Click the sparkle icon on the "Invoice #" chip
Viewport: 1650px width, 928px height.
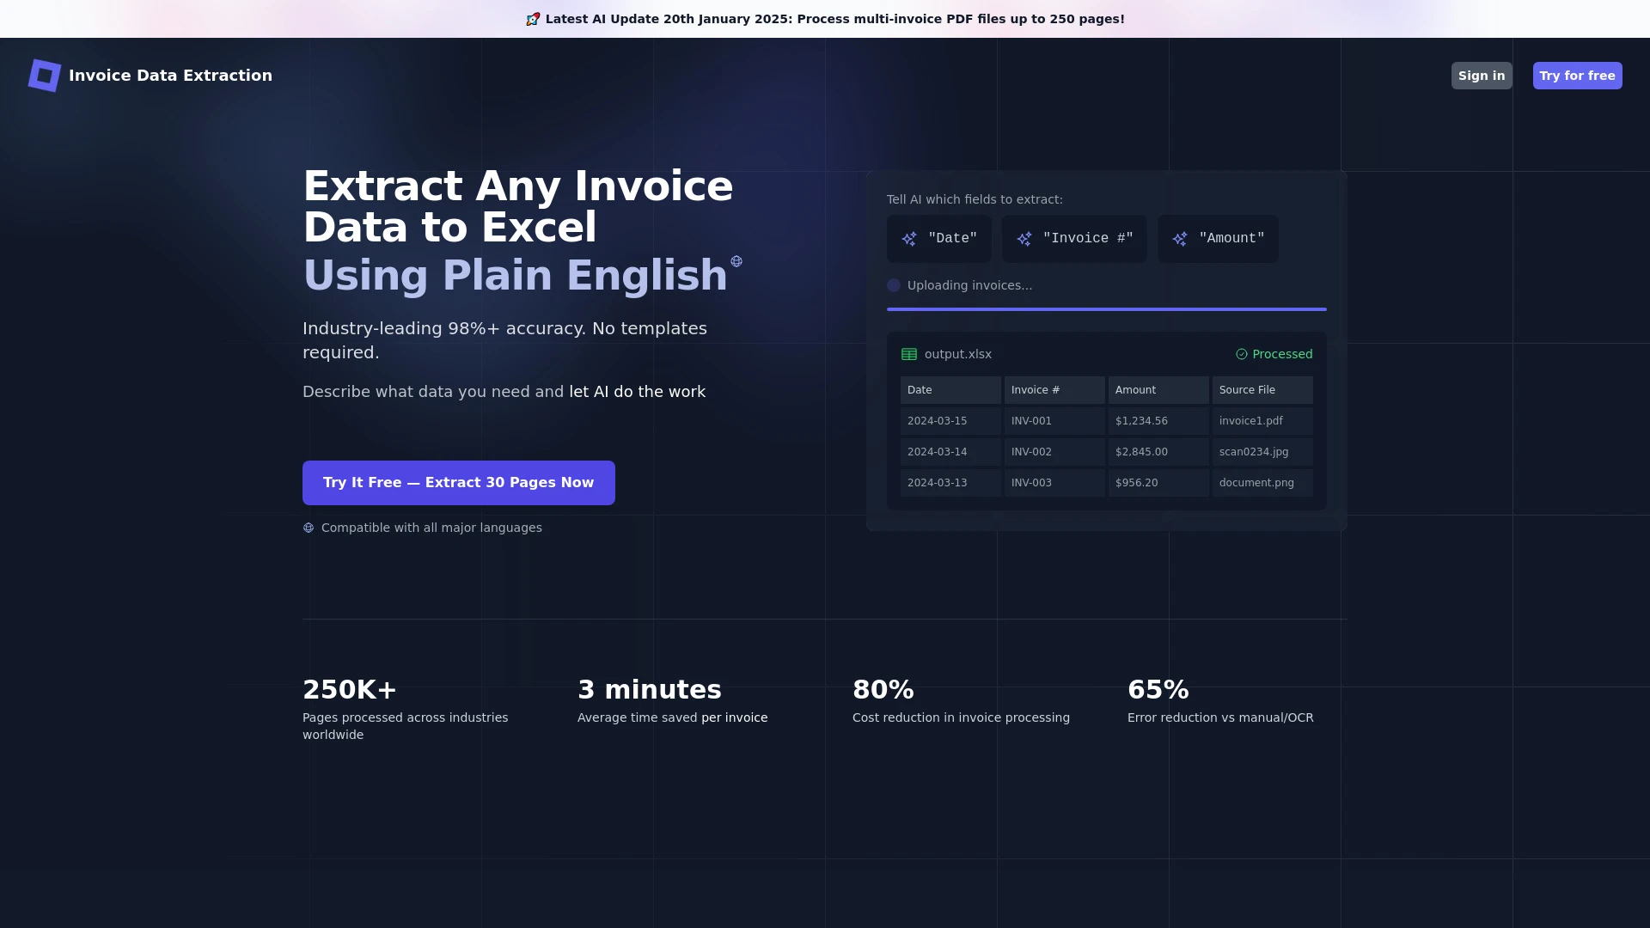click(x=1024, y=239)
